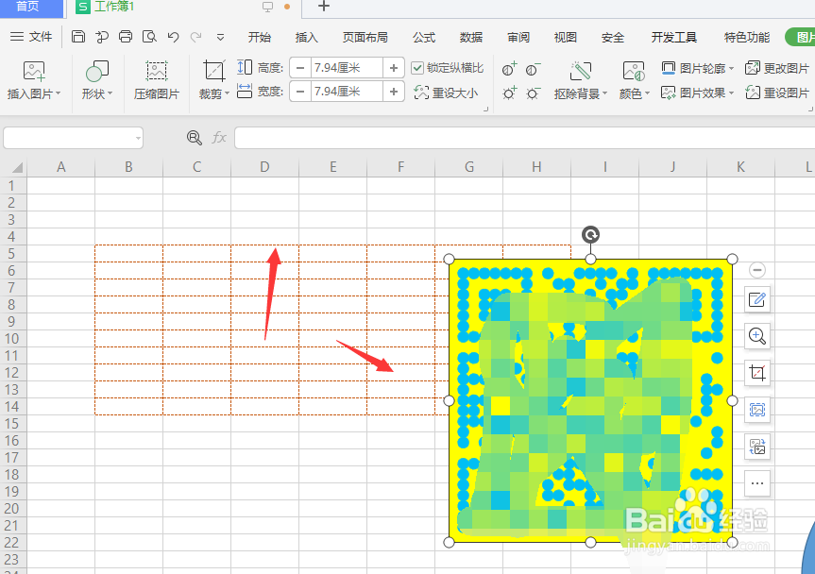Click the 压缩图片 compress picture icon
Screen dimensions: 815x574
point(157,80)
